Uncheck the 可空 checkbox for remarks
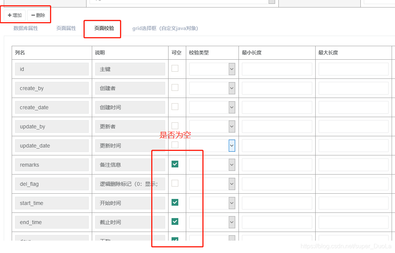395x253 pixels. (175, 164)
